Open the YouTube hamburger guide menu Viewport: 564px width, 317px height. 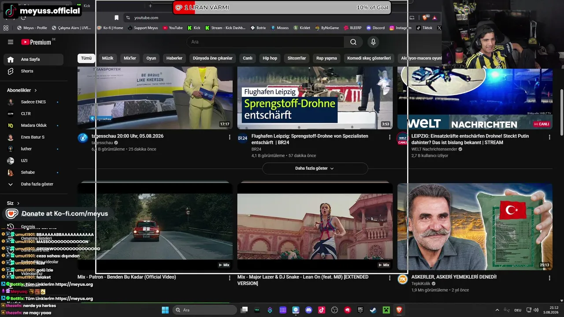[x=11, y=42]
